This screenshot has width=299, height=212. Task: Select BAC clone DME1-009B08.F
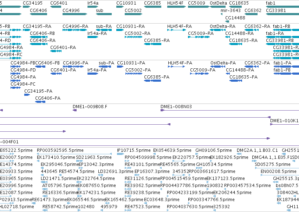click(x=74, y=110)
